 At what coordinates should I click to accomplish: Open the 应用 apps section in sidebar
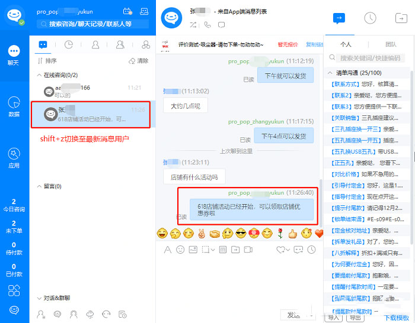14,158
